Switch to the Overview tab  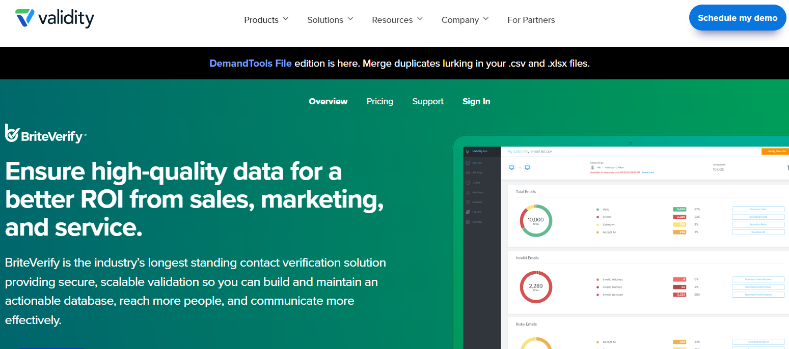[x=328, y=101]
